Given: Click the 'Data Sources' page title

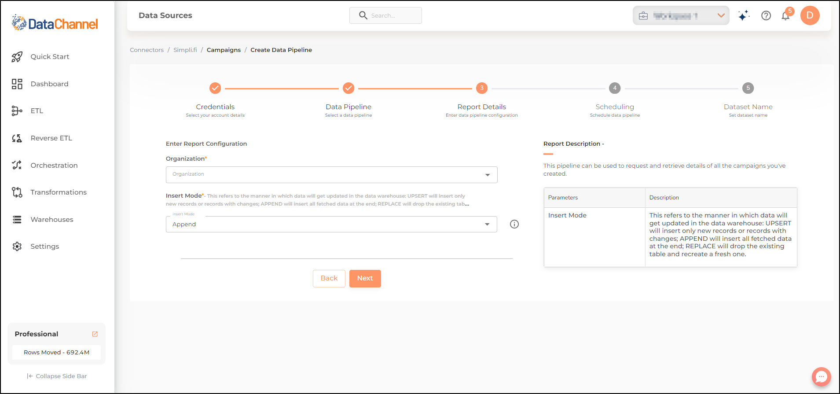Looking at the screenshot, I should (165, 15).
